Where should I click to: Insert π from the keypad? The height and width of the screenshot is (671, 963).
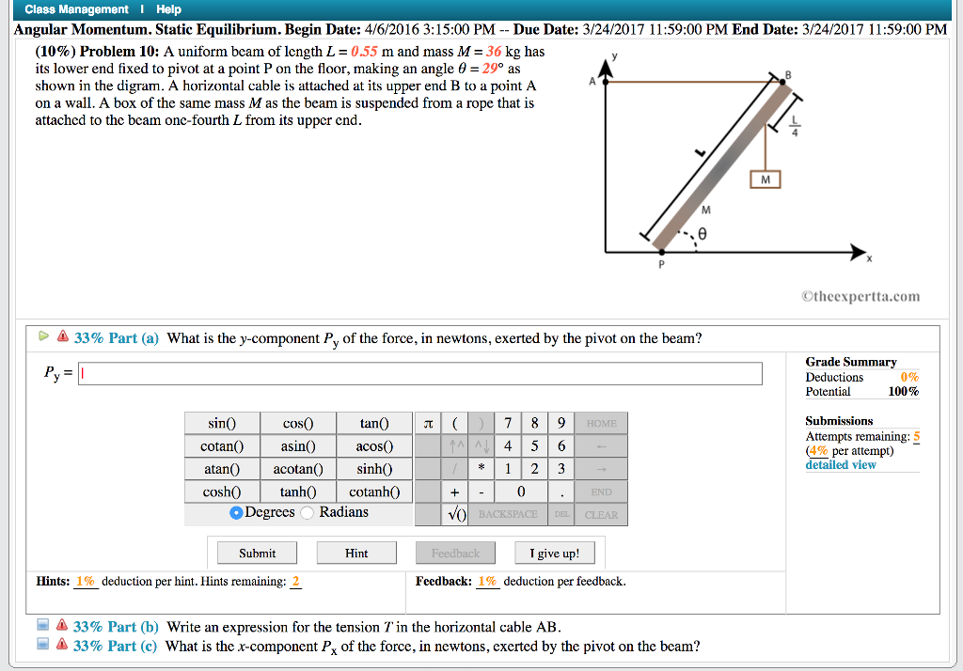tap(429, 423)
